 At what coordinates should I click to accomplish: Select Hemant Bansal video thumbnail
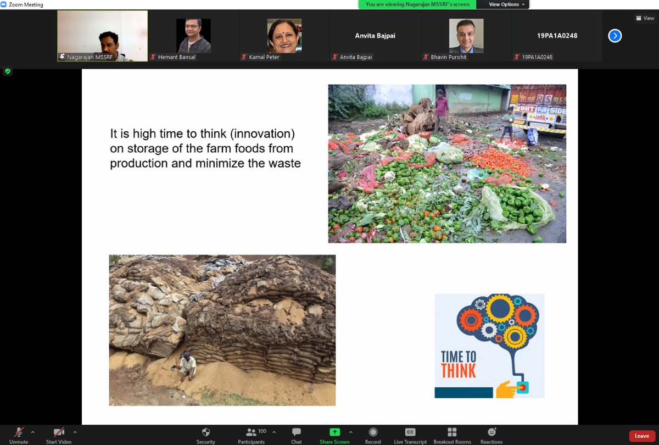click(x=193, y=36)
